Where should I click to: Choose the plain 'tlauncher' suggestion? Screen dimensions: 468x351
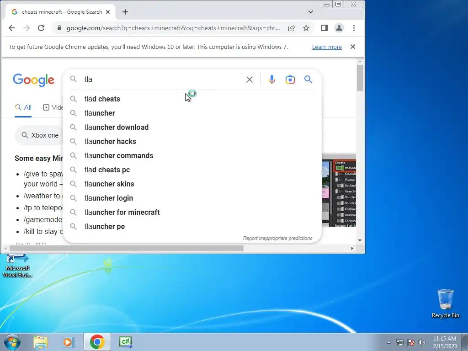(x=192, y=113)
